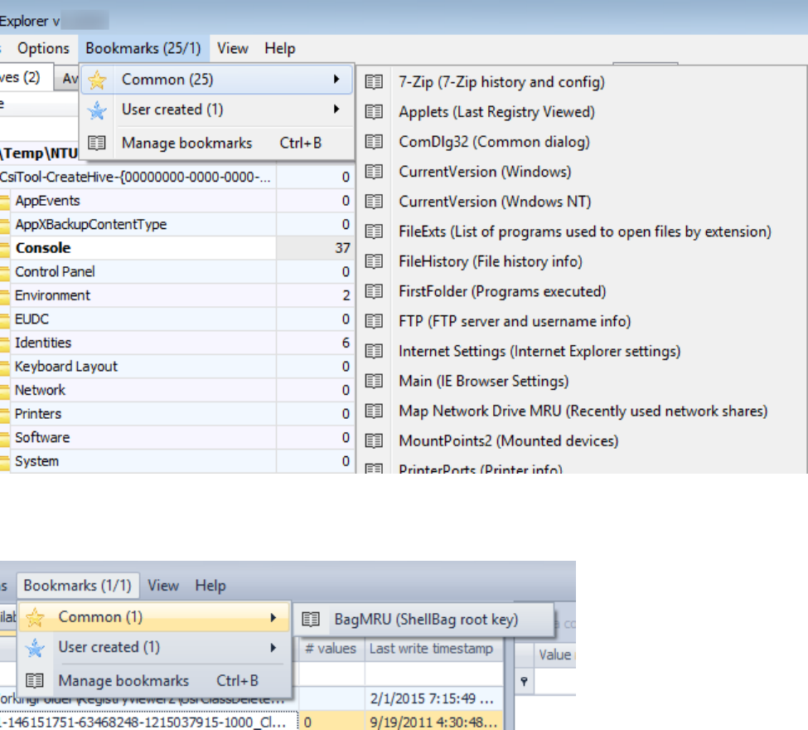Click the book icon next to FirstFolder bookmark
The height and width of the screenshot is (730, 808).
374,291
